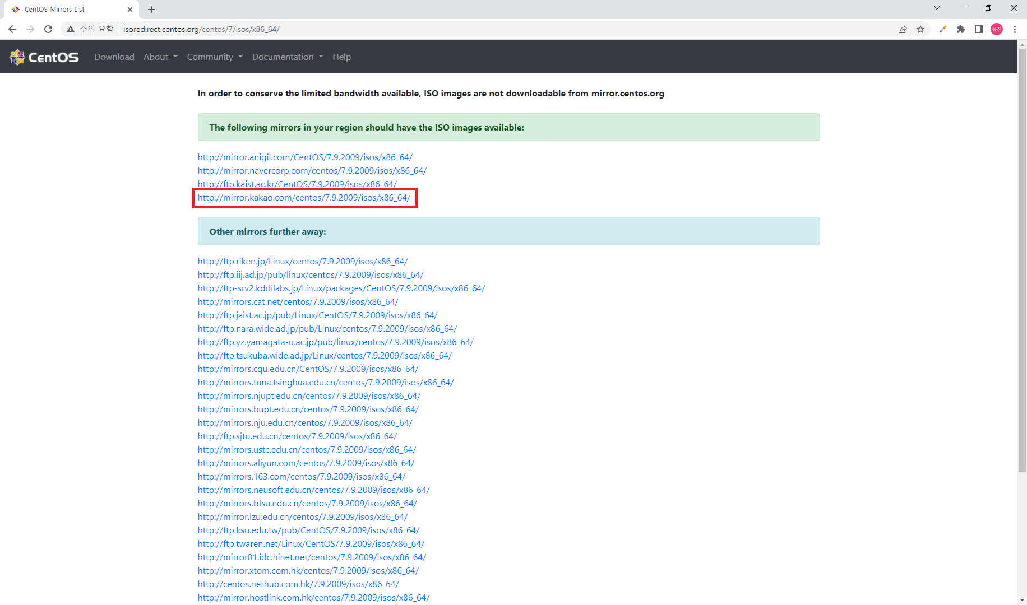Click the not-secure warning triangle icon

point(71,29)
